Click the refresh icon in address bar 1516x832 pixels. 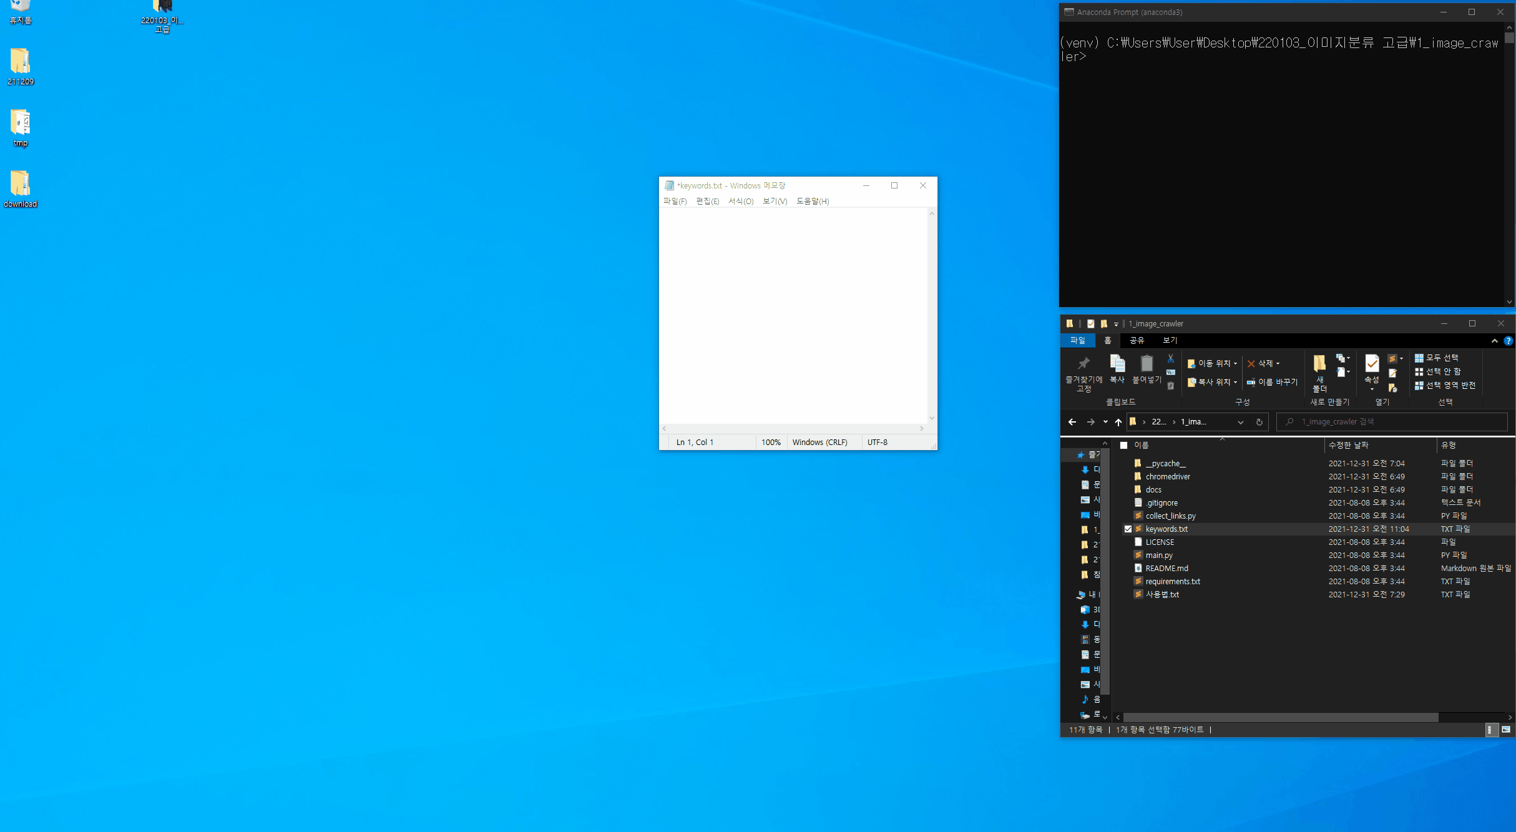click(1259, 422)
